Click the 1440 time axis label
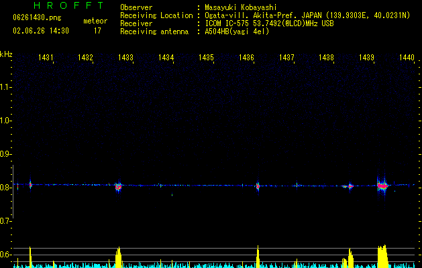The image size is (422, 268). (x=407, y=57)
